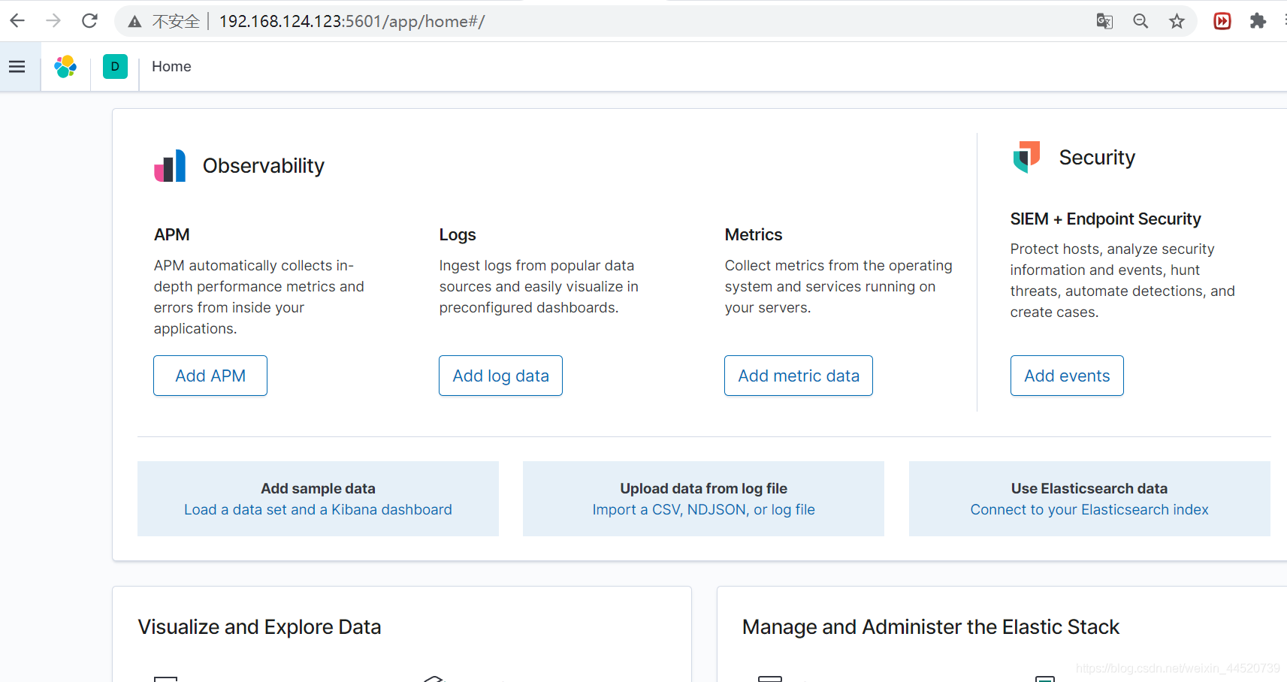The height and width of the screenshot is (682, 1287).
Task: Click the 'Protect hosts, analyze security' description
Action: (1122, 280)
